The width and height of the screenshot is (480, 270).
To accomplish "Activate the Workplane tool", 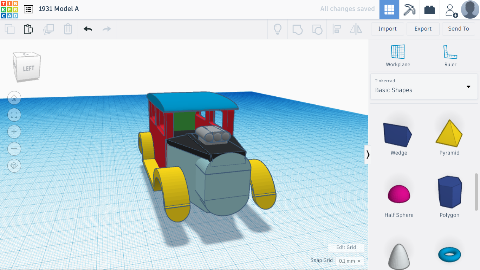I will [x=398, y=54].
